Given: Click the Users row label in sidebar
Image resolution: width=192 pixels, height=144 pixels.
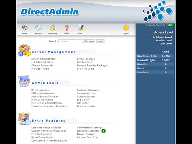Looking at the screenshot, I should (140, 68).
